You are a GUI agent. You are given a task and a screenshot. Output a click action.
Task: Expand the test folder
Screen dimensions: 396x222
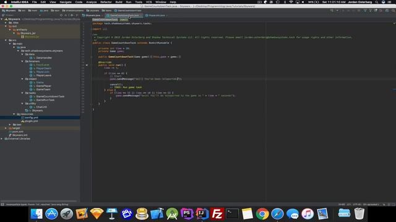(10, 125)
